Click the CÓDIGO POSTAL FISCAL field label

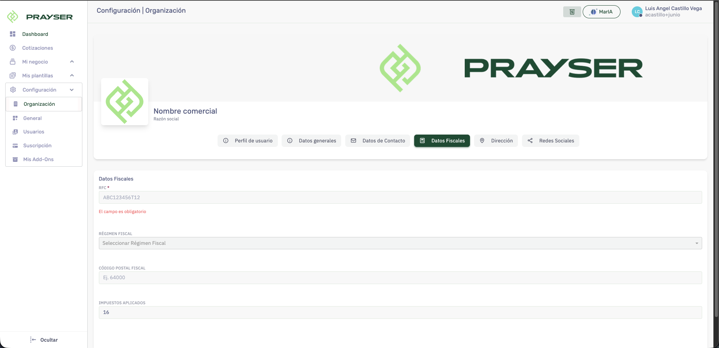coord(122,268)
